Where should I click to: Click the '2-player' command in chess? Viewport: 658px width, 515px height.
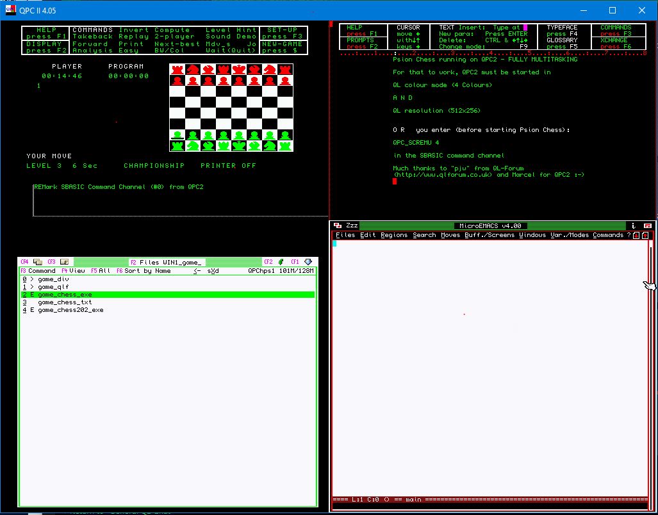174,37
